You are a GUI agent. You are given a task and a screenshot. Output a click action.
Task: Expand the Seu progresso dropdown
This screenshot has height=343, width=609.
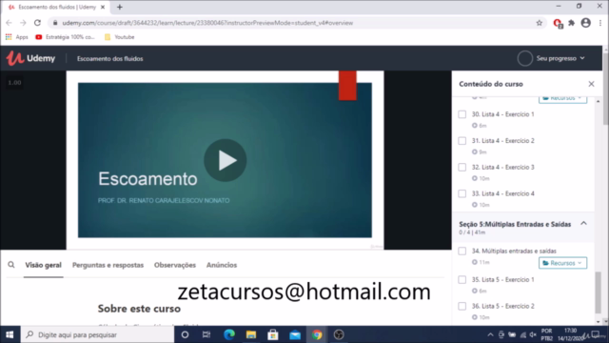point(560,58)
